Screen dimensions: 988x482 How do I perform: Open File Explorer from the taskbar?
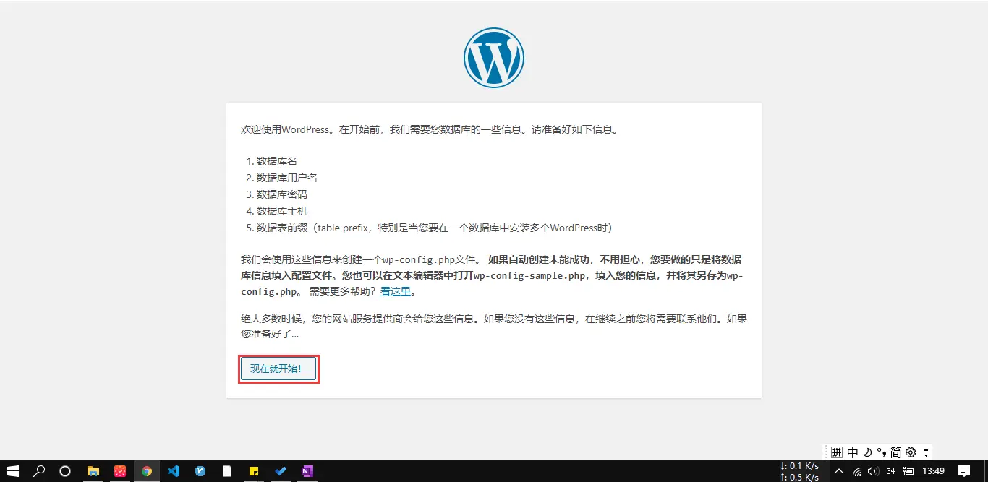coord(93,471)
